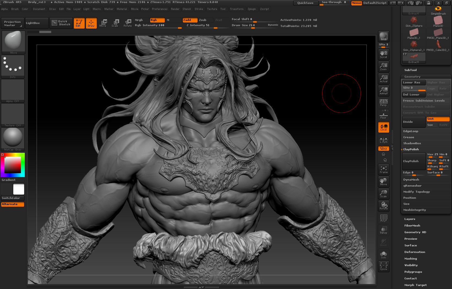Toggle Solo mode
The image size is (452, 289).
tap(383, 255)
